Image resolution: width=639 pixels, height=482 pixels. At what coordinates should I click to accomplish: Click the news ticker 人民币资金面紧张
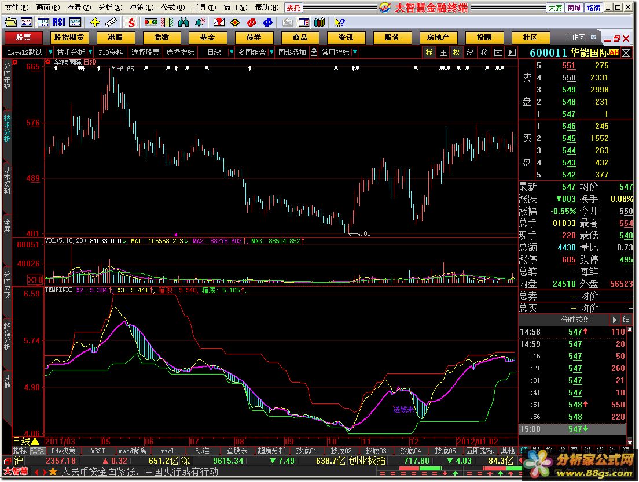click(140, 472)
